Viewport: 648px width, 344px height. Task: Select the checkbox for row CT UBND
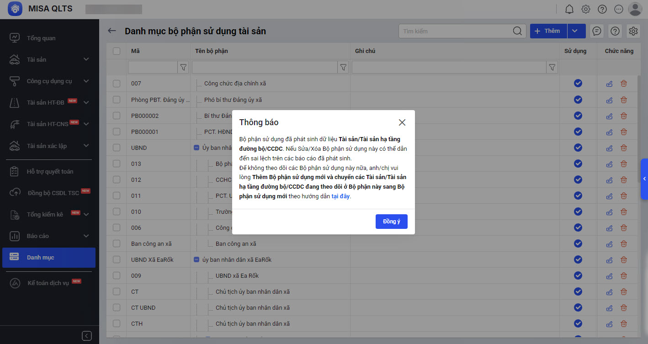tap(117, 307)
